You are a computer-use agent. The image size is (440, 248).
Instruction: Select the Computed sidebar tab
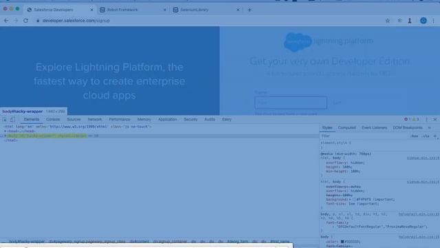346,127
